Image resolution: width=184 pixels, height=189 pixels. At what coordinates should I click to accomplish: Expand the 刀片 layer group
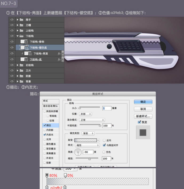click(x=18, y=71)
